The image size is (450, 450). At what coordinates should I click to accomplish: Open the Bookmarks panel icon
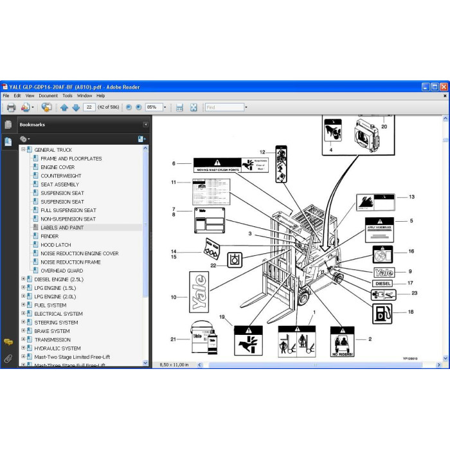point(8,141)
